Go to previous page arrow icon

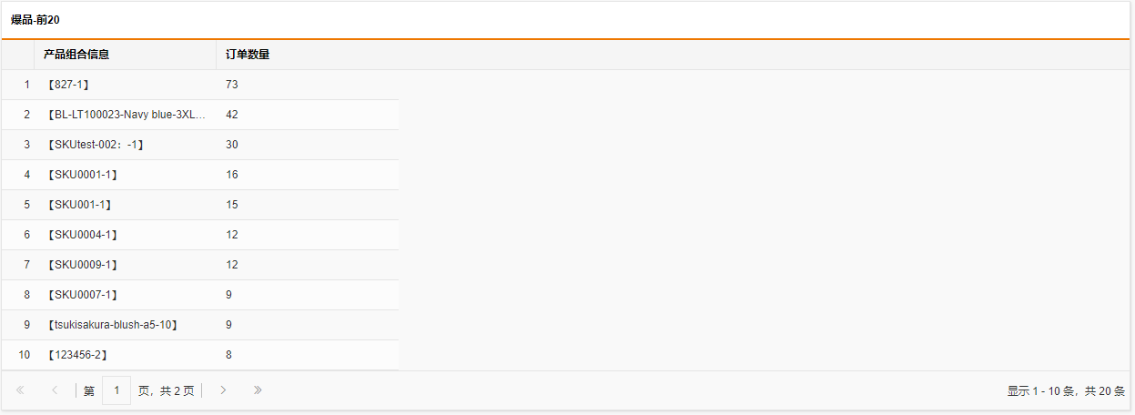(x=55, y=390)
